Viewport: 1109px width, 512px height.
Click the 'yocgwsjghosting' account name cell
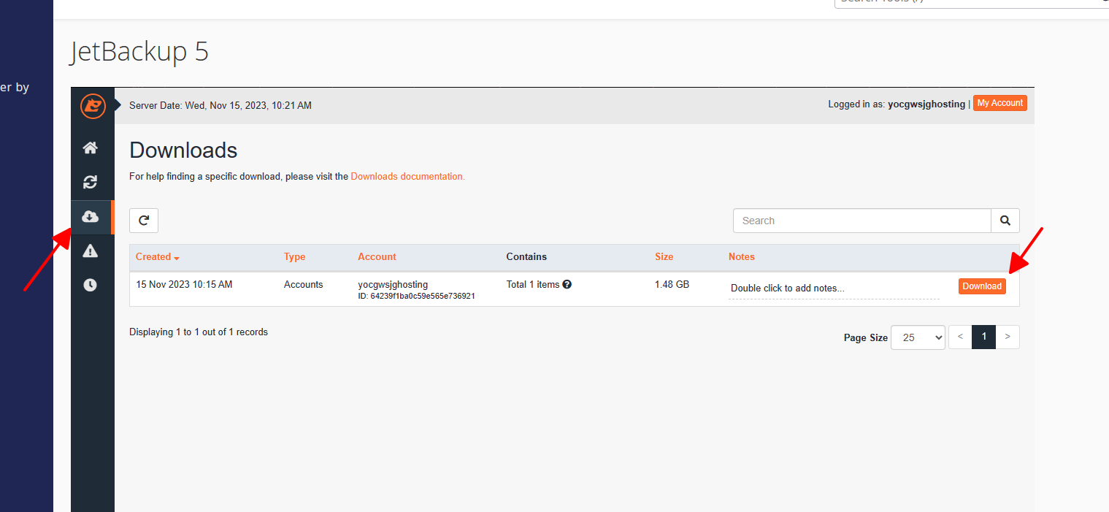click(x=393, y=284)
